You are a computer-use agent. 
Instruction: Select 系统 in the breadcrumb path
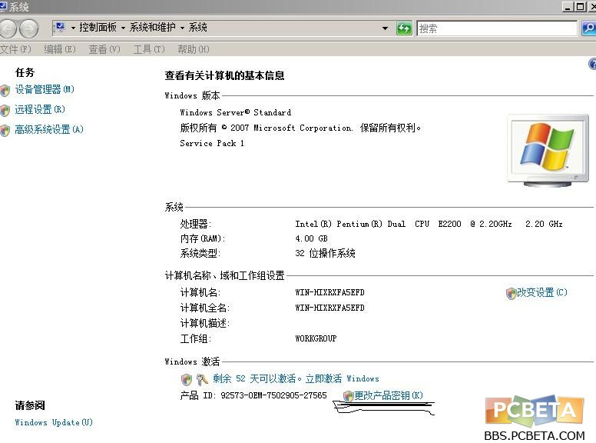coord(197,28)
